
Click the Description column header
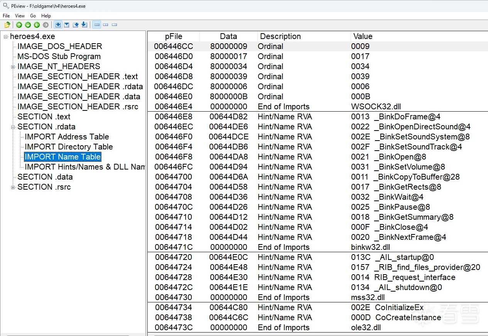click(304, 36)
